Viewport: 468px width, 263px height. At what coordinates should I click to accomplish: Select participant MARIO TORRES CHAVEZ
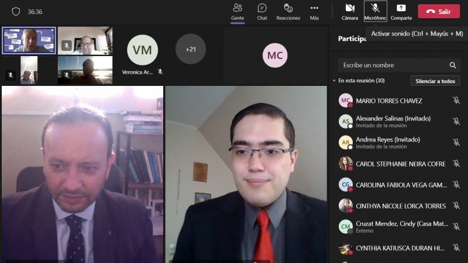pyautogui.click(x=398, y=101)
